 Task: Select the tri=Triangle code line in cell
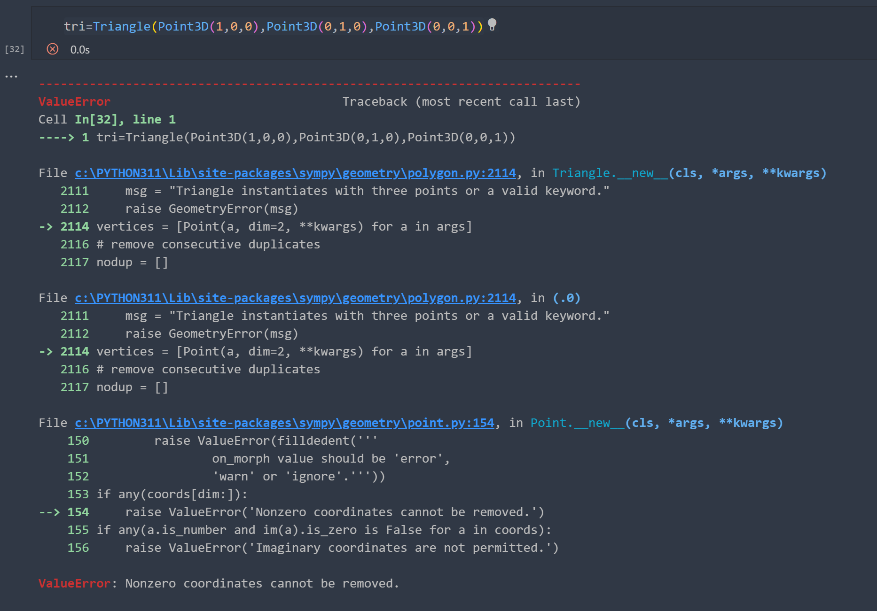click(273, 26)
